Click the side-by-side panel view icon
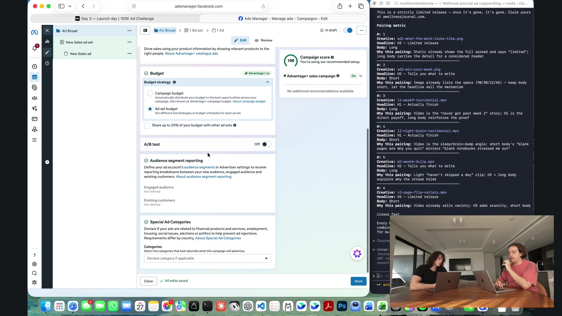The image size is (562, 316). click(145, 30)
